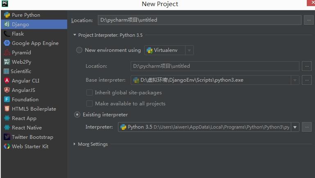Image resolution: width=315 pixels, height=178 pixels.
Task: Enable Inherit global site-packages checkbox
Action: [x=89, y=93]
